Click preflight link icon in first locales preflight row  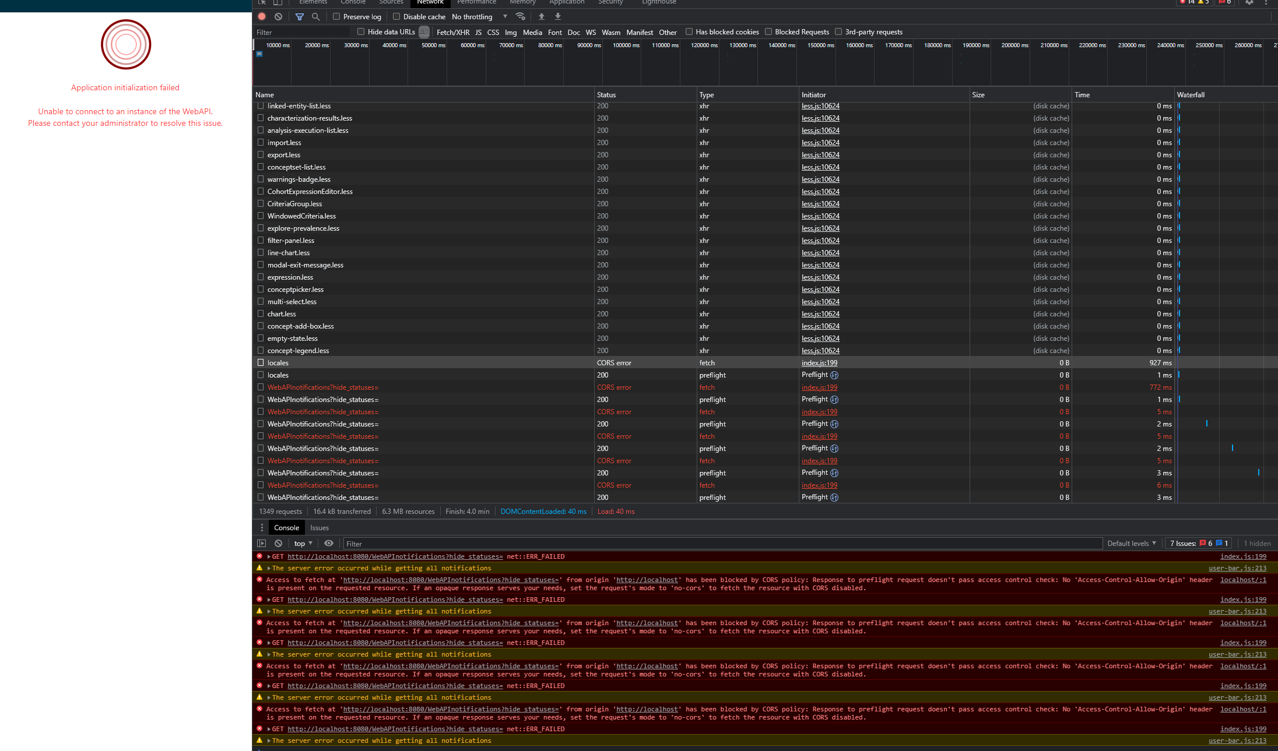834,375
